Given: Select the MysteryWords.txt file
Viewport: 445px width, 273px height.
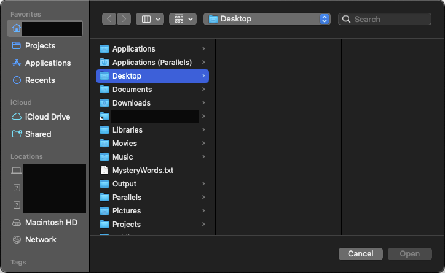Looking at the screenshot, I should pos(143,171).
